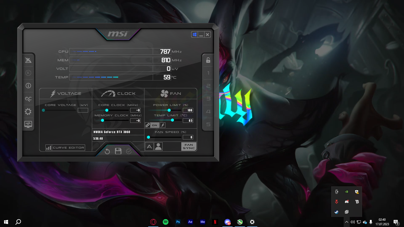Viewport: 404px width, 227px height.
Task: Toggle the temp limit priority lightning button
Action: [x=163, y=125]
